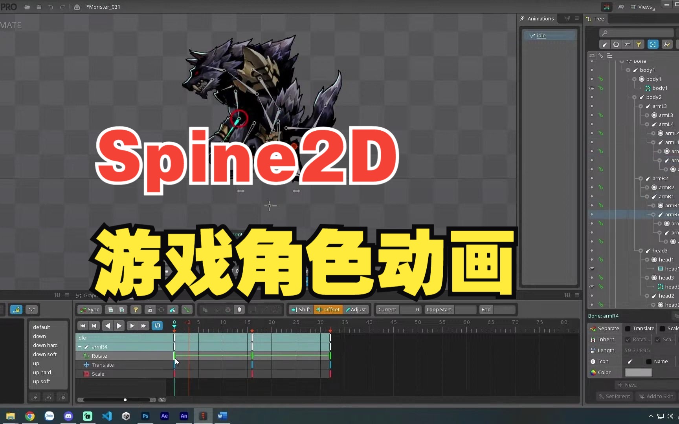679x424 pixels.
Task: Open project with the folder icon
Action: pos(27,7)
